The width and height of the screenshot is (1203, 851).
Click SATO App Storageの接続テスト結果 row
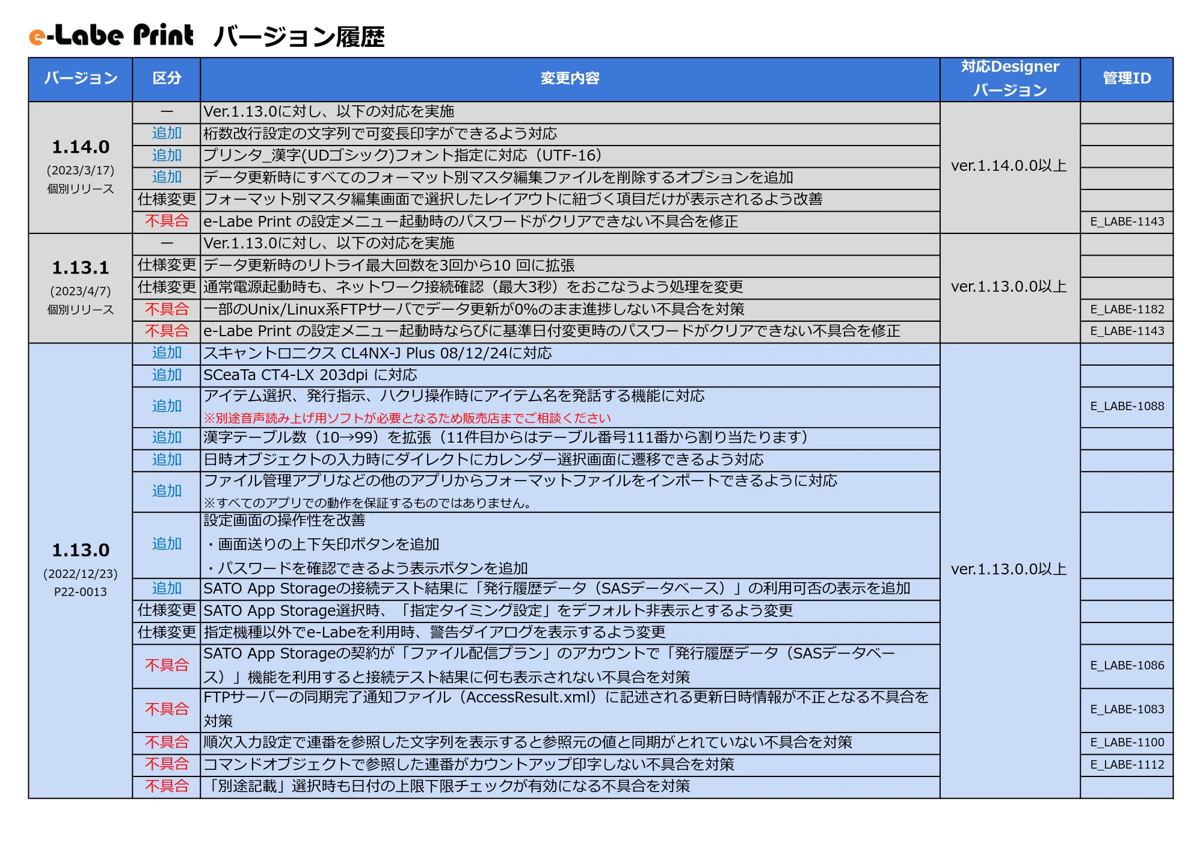coord(557,589)
